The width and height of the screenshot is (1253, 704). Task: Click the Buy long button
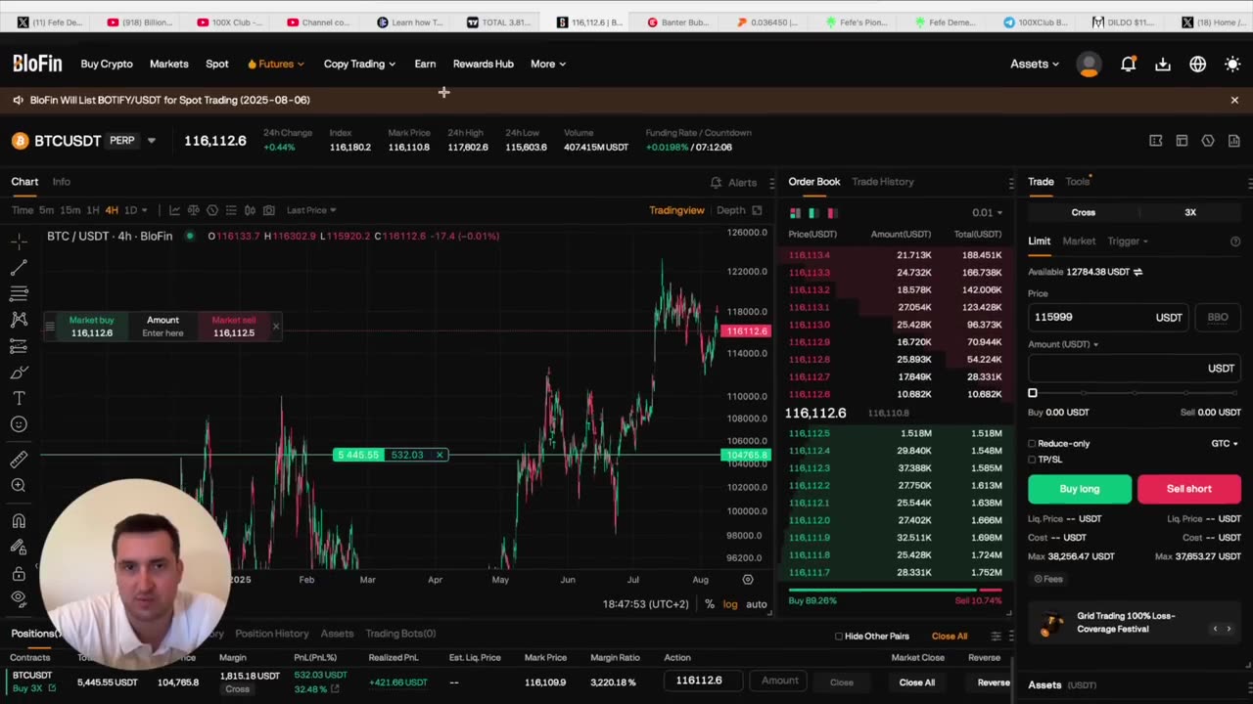(1080, 489)
